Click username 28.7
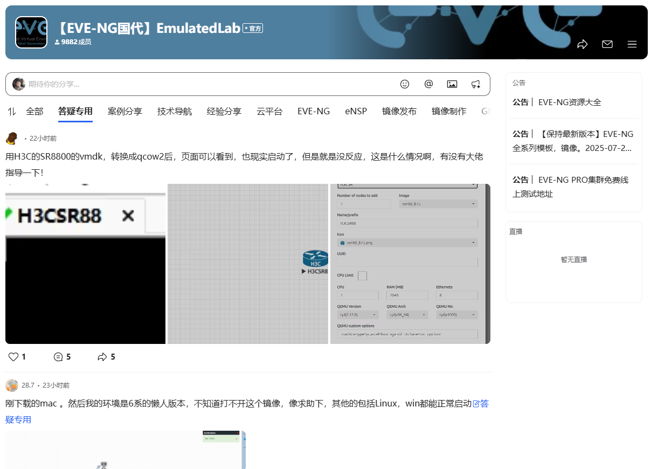This screenshot has height=469, width=651. click(x=28, y=385)
